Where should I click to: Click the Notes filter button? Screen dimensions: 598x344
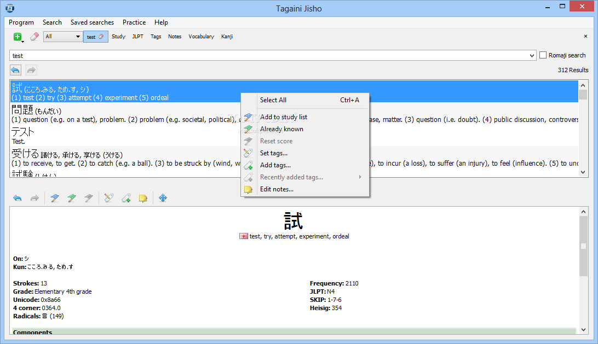[175, 37]
